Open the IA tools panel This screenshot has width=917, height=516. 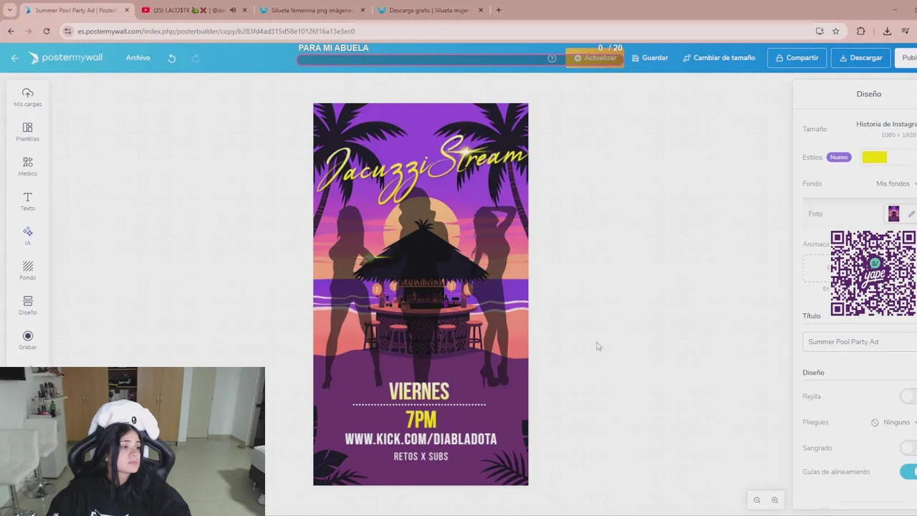tap(27, 236)
